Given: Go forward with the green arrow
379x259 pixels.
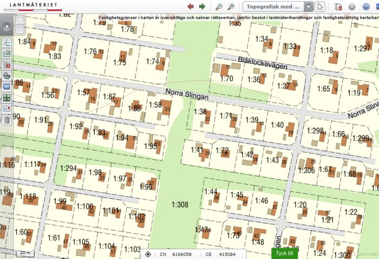Looking at the screenshot, I should 202,7.
